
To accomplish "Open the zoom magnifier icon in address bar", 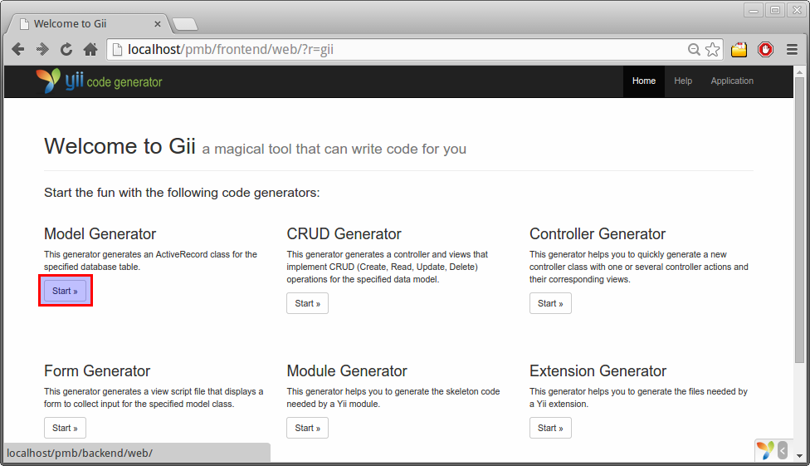I will click(x=694, y=50).
